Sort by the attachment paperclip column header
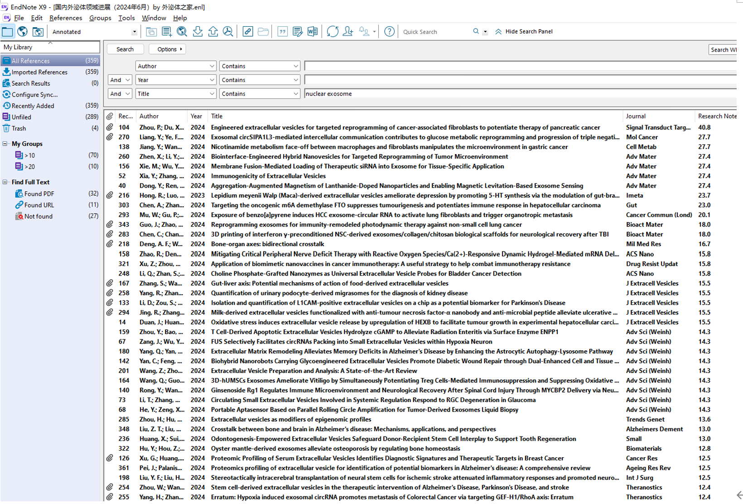 tap(110, 116)
